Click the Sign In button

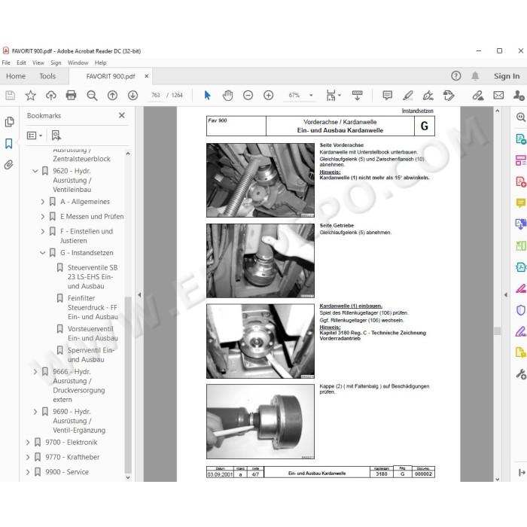coord(507,76)
